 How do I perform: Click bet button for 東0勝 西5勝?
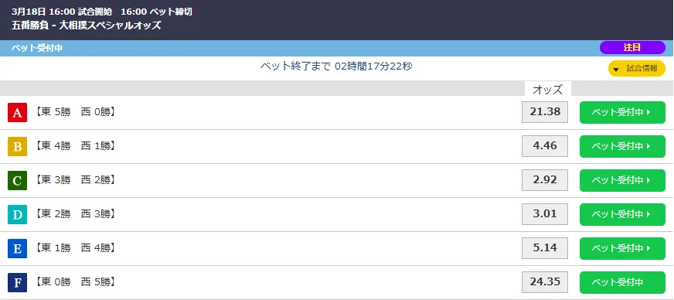pyautogui.click(x=622, y=282)
